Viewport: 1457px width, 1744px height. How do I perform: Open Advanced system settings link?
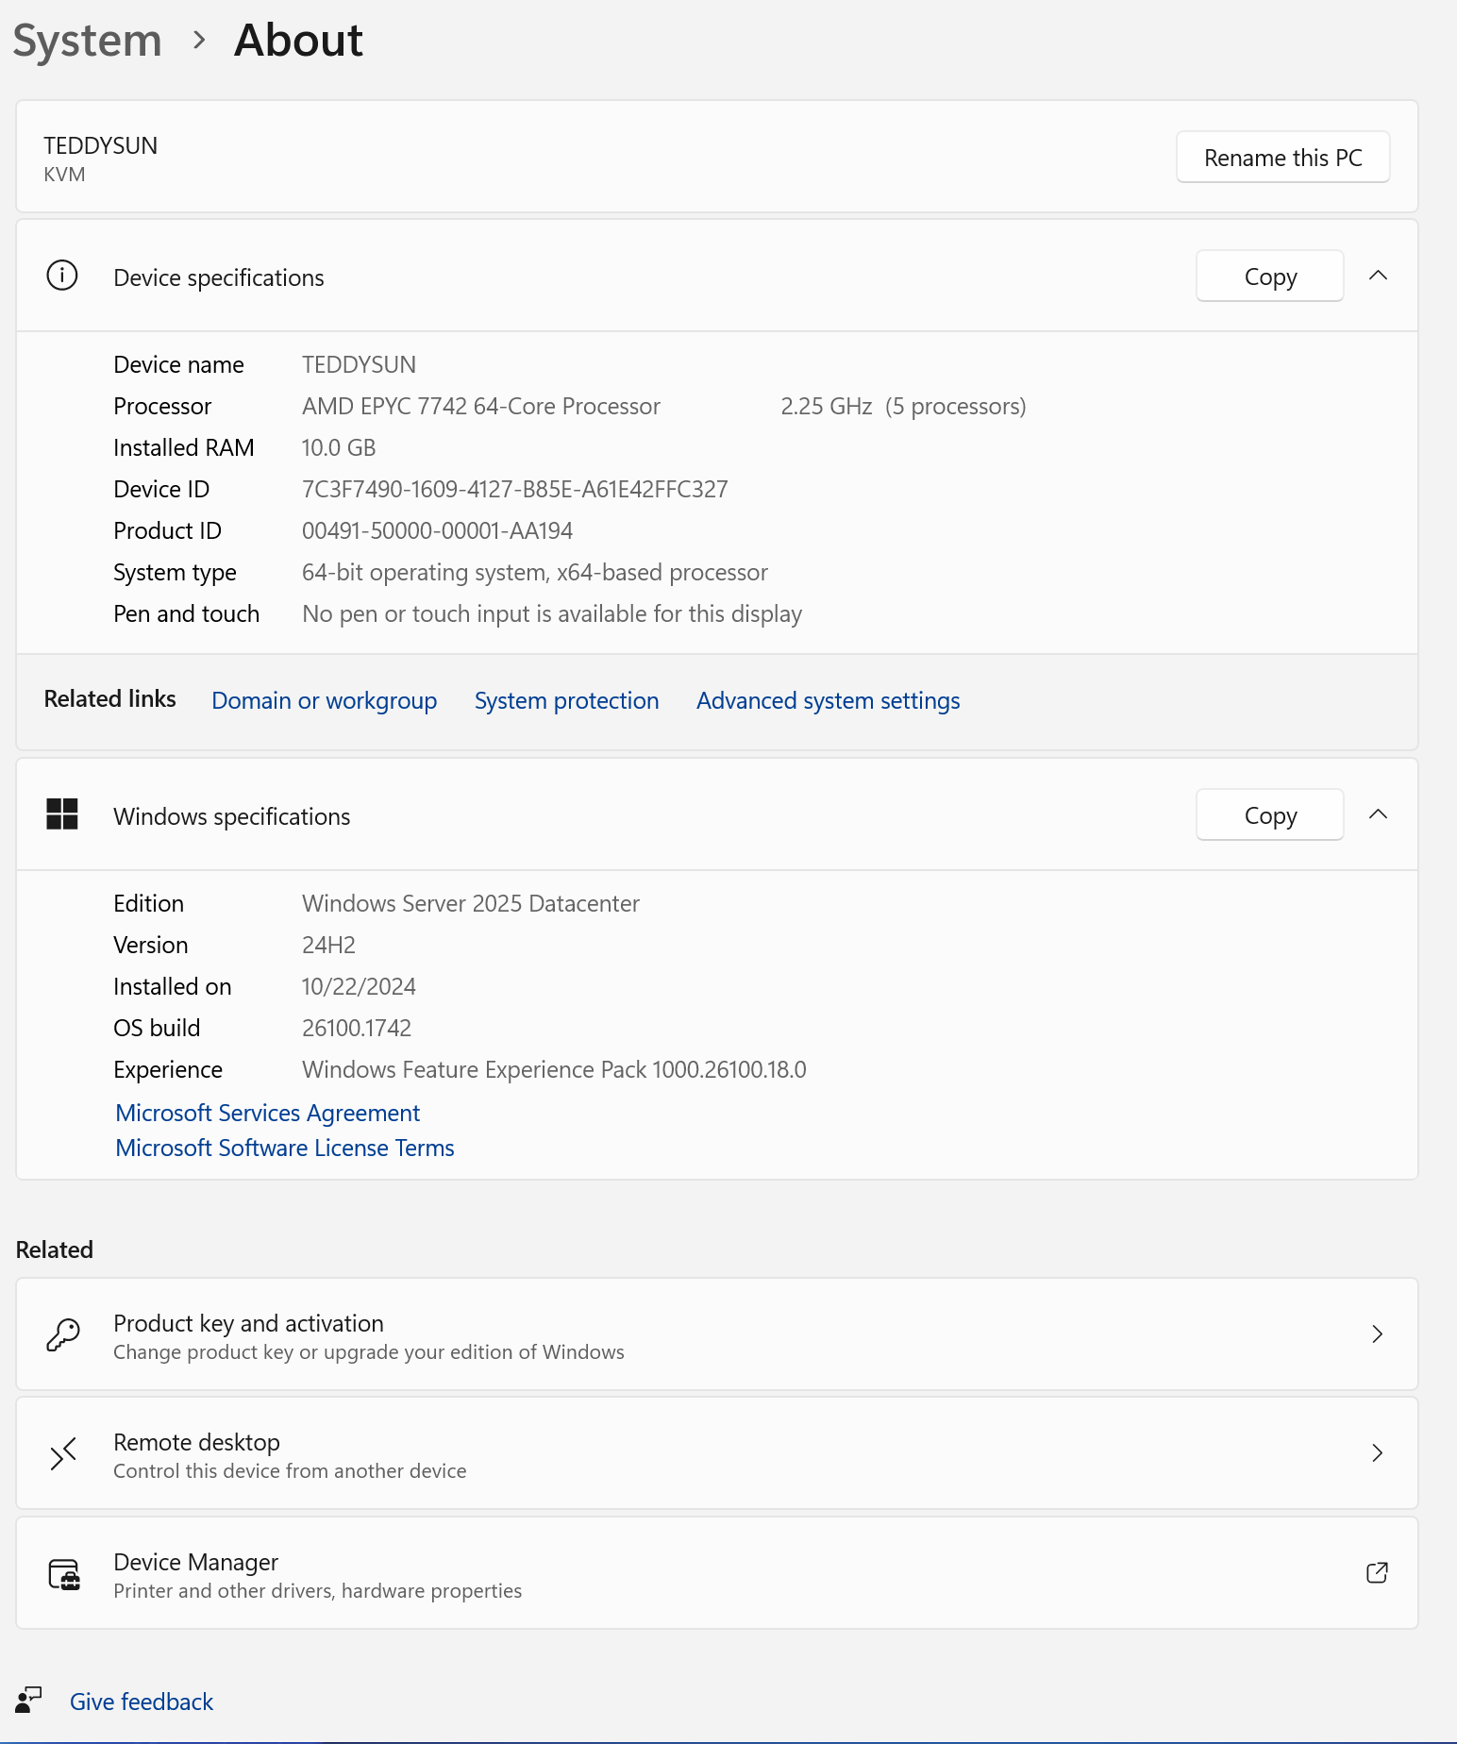[x=829, y=700]
